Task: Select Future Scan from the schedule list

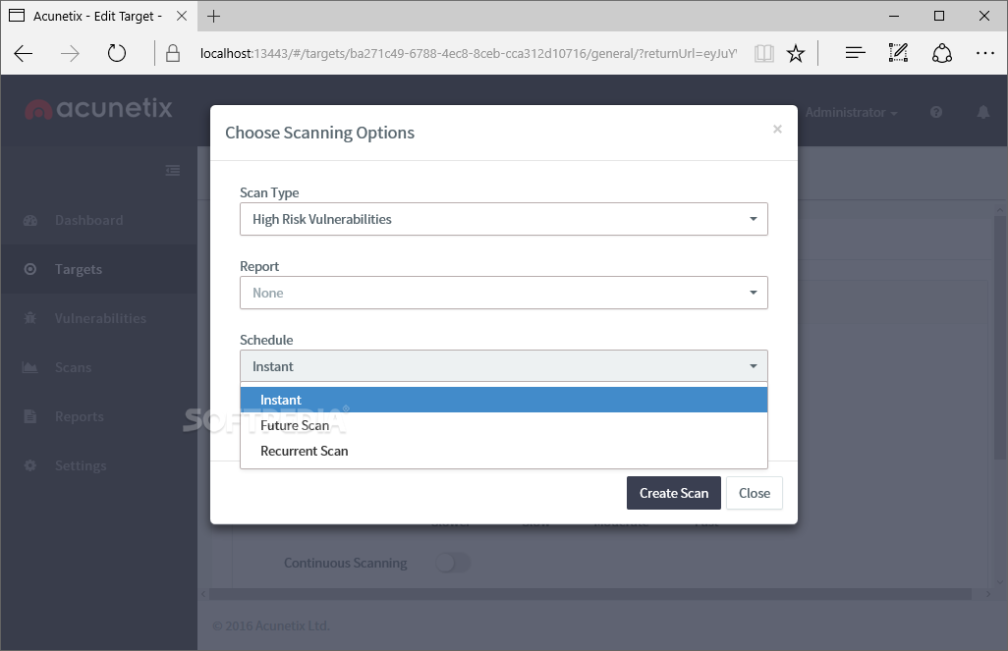Action: coord(503,425)
